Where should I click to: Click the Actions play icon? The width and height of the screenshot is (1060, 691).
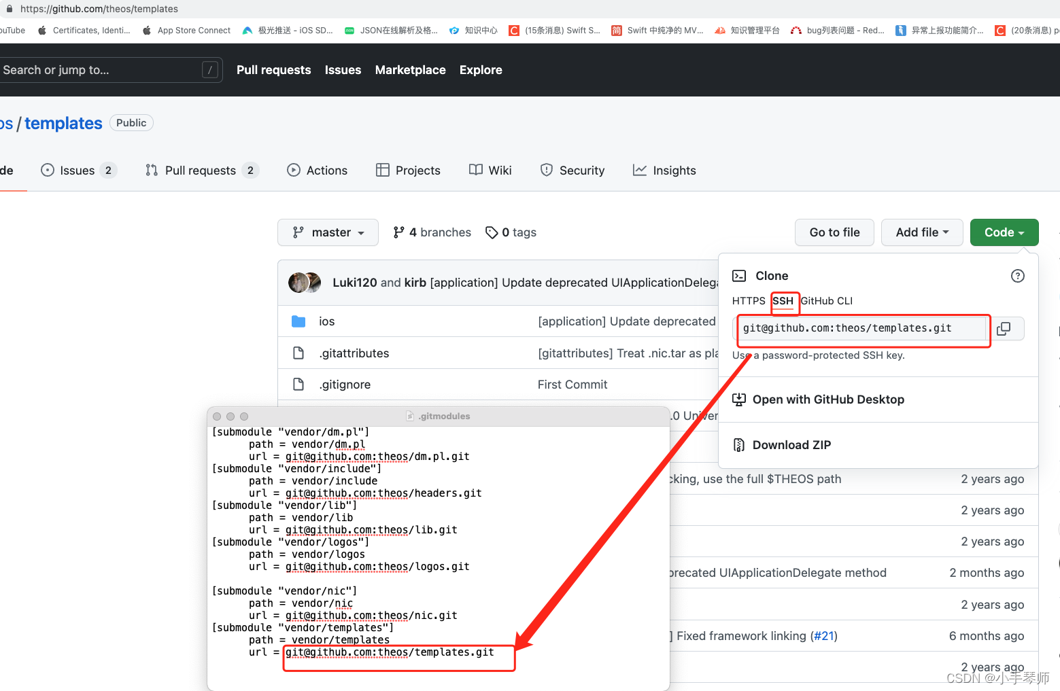pyautogui.click(x=294, y=171)
